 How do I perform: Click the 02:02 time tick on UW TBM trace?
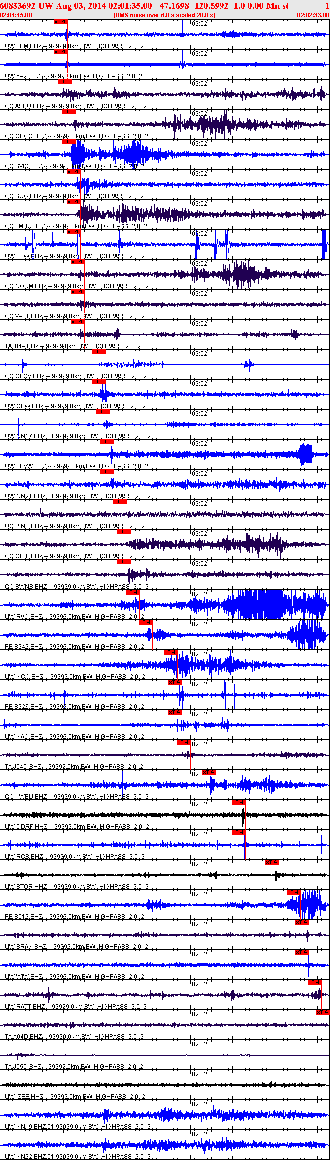click(199, 24)
